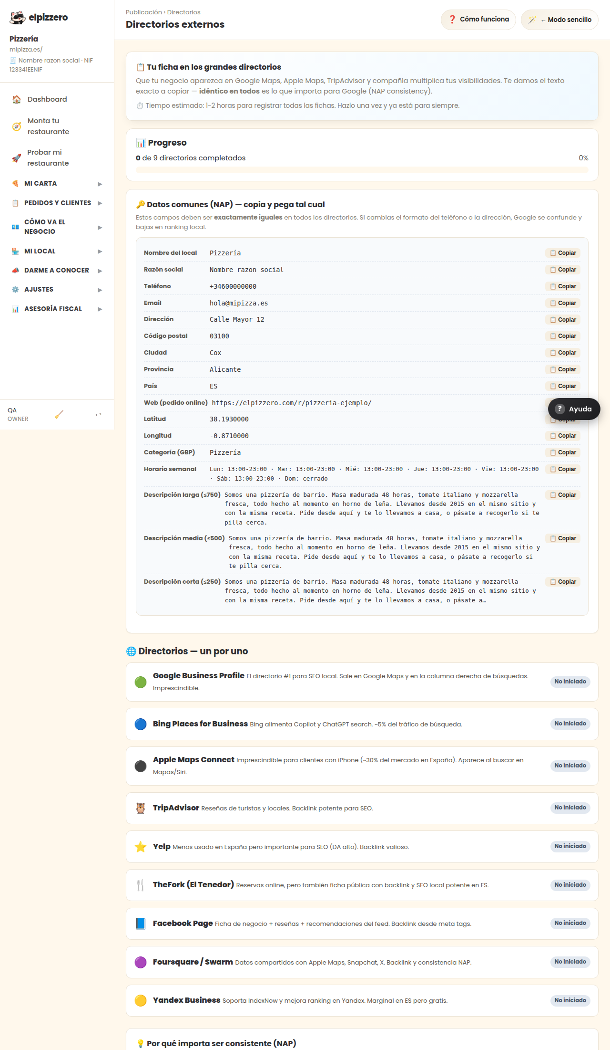Click the purple circle icon for Foursquare / Swarm
The height and width of the screenshot is (1050, 610).
tap(141, 962)
